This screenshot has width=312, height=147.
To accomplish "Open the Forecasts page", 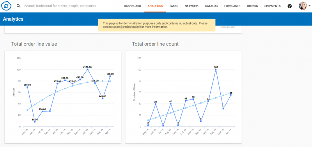I will [232, 6].
